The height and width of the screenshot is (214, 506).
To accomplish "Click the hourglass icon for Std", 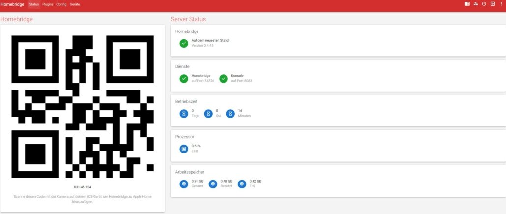I will [208, 114].
